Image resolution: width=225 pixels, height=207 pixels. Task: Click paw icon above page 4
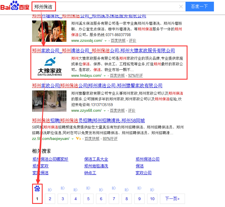(76, 190)
